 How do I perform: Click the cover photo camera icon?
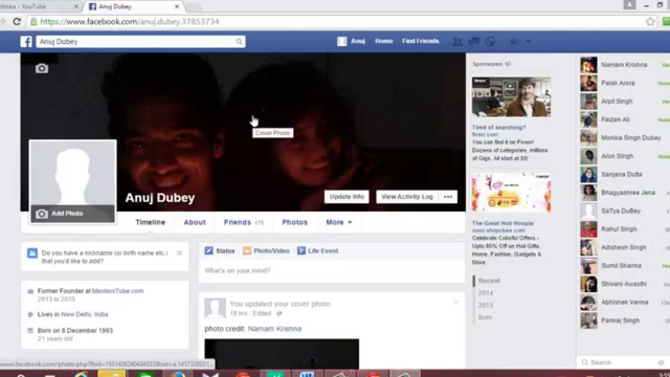41,69
